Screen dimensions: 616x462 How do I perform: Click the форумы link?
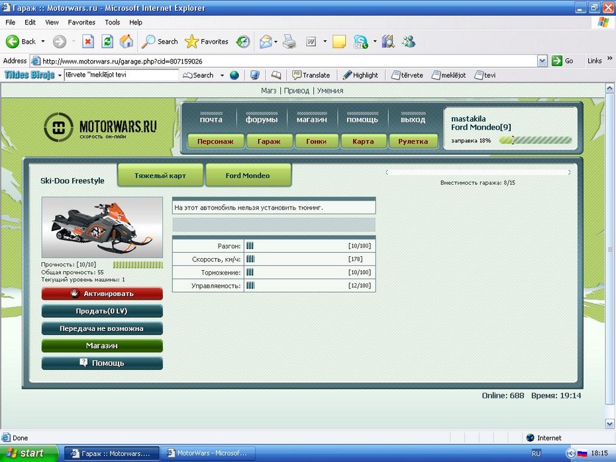262,119
